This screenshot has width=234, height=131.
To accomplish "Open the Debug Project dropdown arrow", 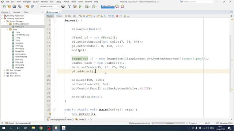I will click(x=90, y=7).
